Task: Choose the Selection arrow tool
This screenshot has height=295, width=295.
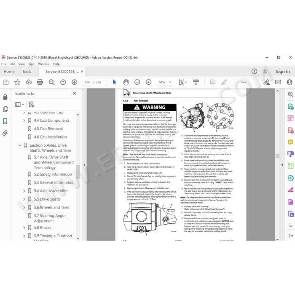Action: (114, 82)
